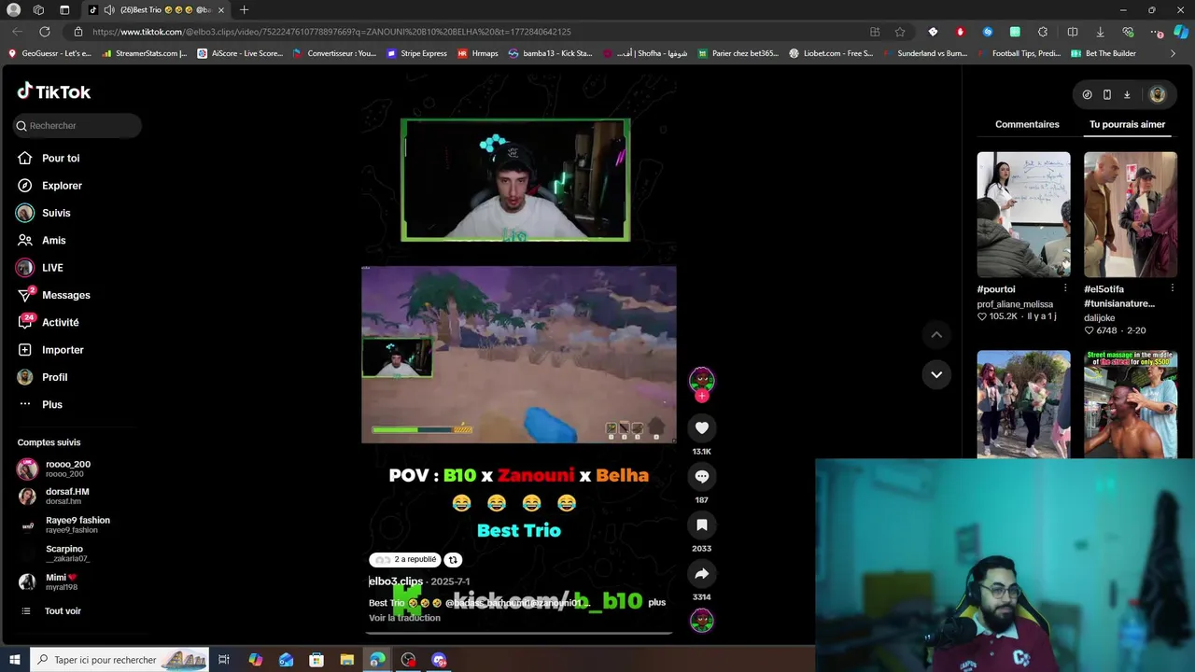
Task: Open TikTok coins icon in top pill
Action: point(1087,94)
